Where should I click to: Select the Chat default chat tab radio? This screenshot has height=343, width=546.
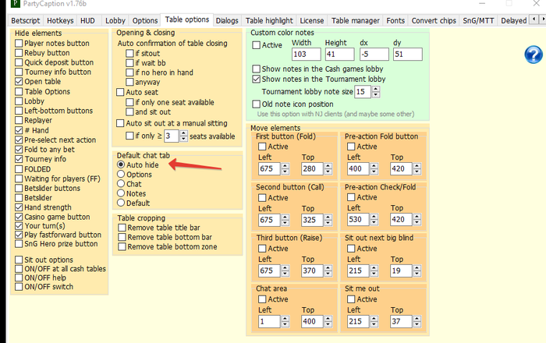[x=121, y=184]
